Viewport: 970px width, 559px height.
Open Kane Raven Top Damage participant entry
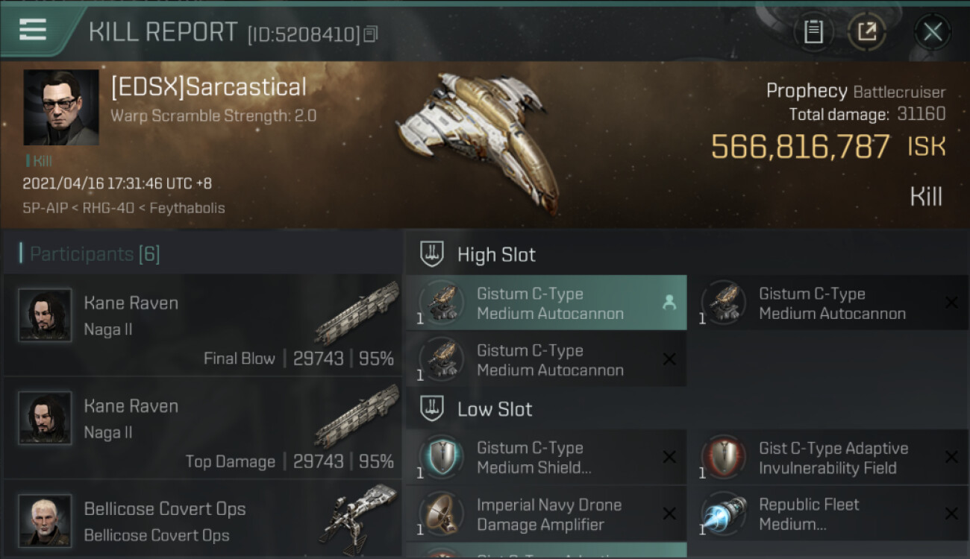pyautogui.click(x=202, y=429)
